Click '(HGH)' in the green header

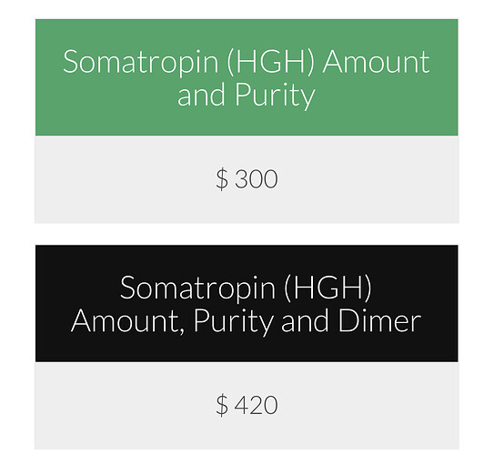click(x=271, y=63)
